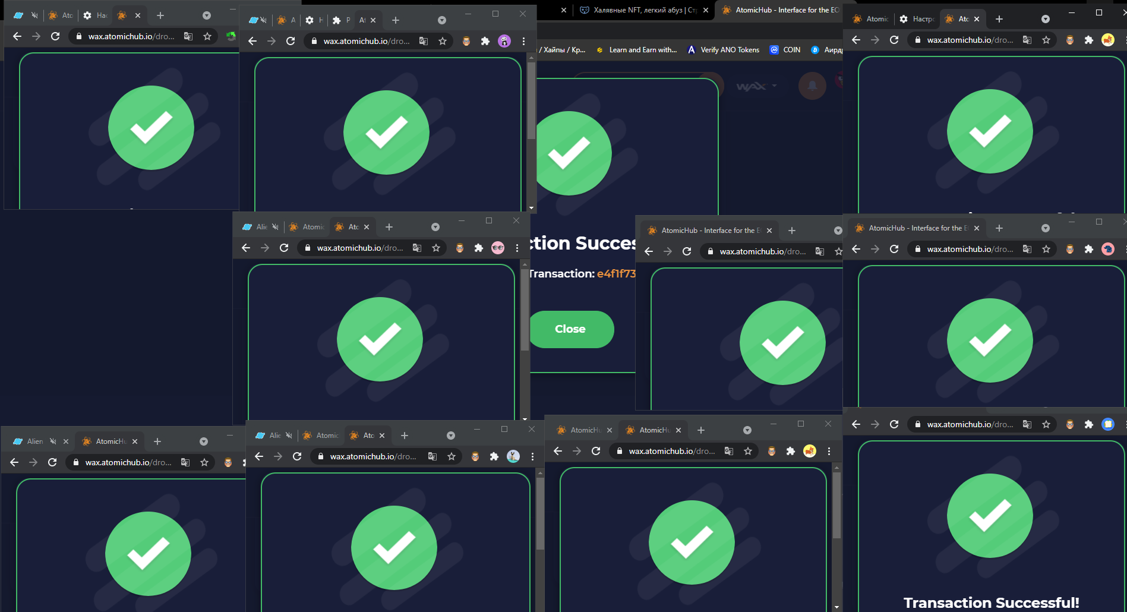Go back in the middle-center window
This screenshot has width=1127, height=612.
[x=246, y=248]
